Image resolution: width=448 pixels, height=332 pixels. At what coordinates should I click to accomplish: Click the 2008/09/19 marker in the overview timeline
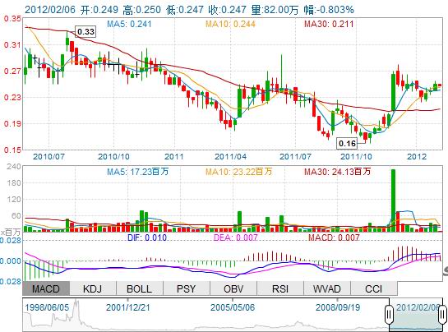[338, 307]
